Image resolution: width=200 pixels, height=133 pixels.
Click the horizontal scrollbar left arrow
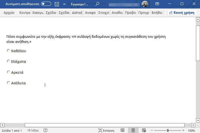[x=2, y=125]
